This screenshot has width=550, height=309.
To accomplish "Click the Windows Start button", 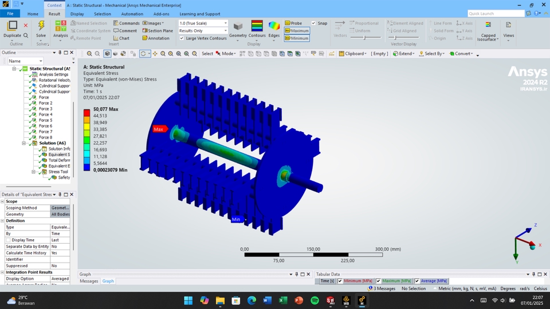I will [188, 300].
